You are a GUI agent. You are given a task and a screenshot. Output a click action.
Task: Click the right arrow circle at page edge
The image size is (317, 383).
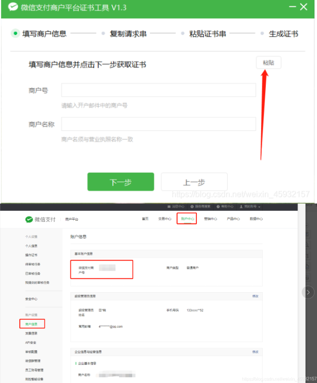[x=309, y=292]
